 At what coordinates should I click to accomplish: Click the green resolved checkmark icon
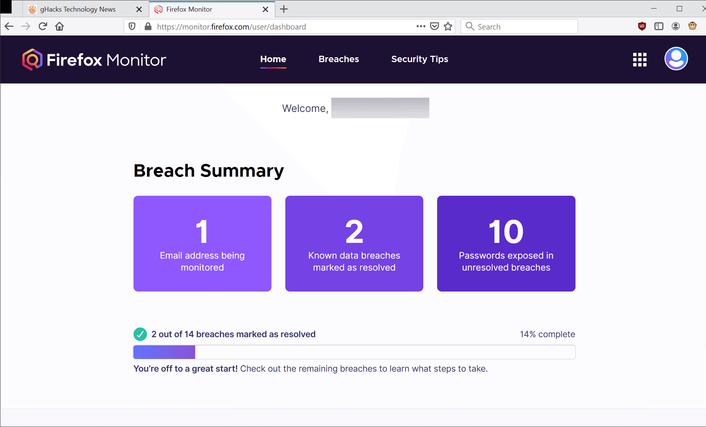point(140,334)
